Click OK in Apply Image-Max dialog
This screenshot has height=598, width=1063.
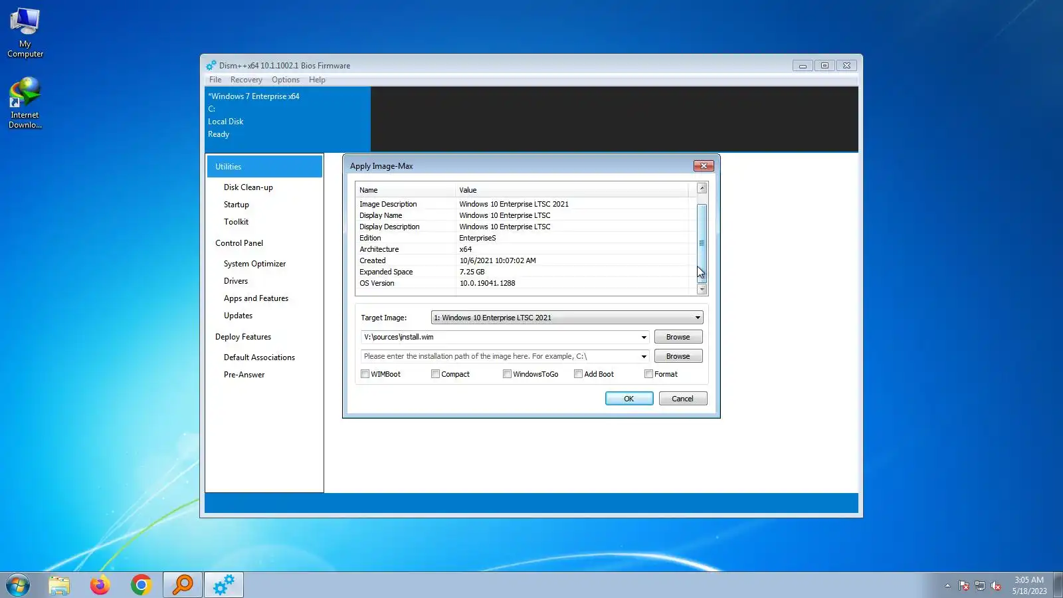(x=629, y=399)
